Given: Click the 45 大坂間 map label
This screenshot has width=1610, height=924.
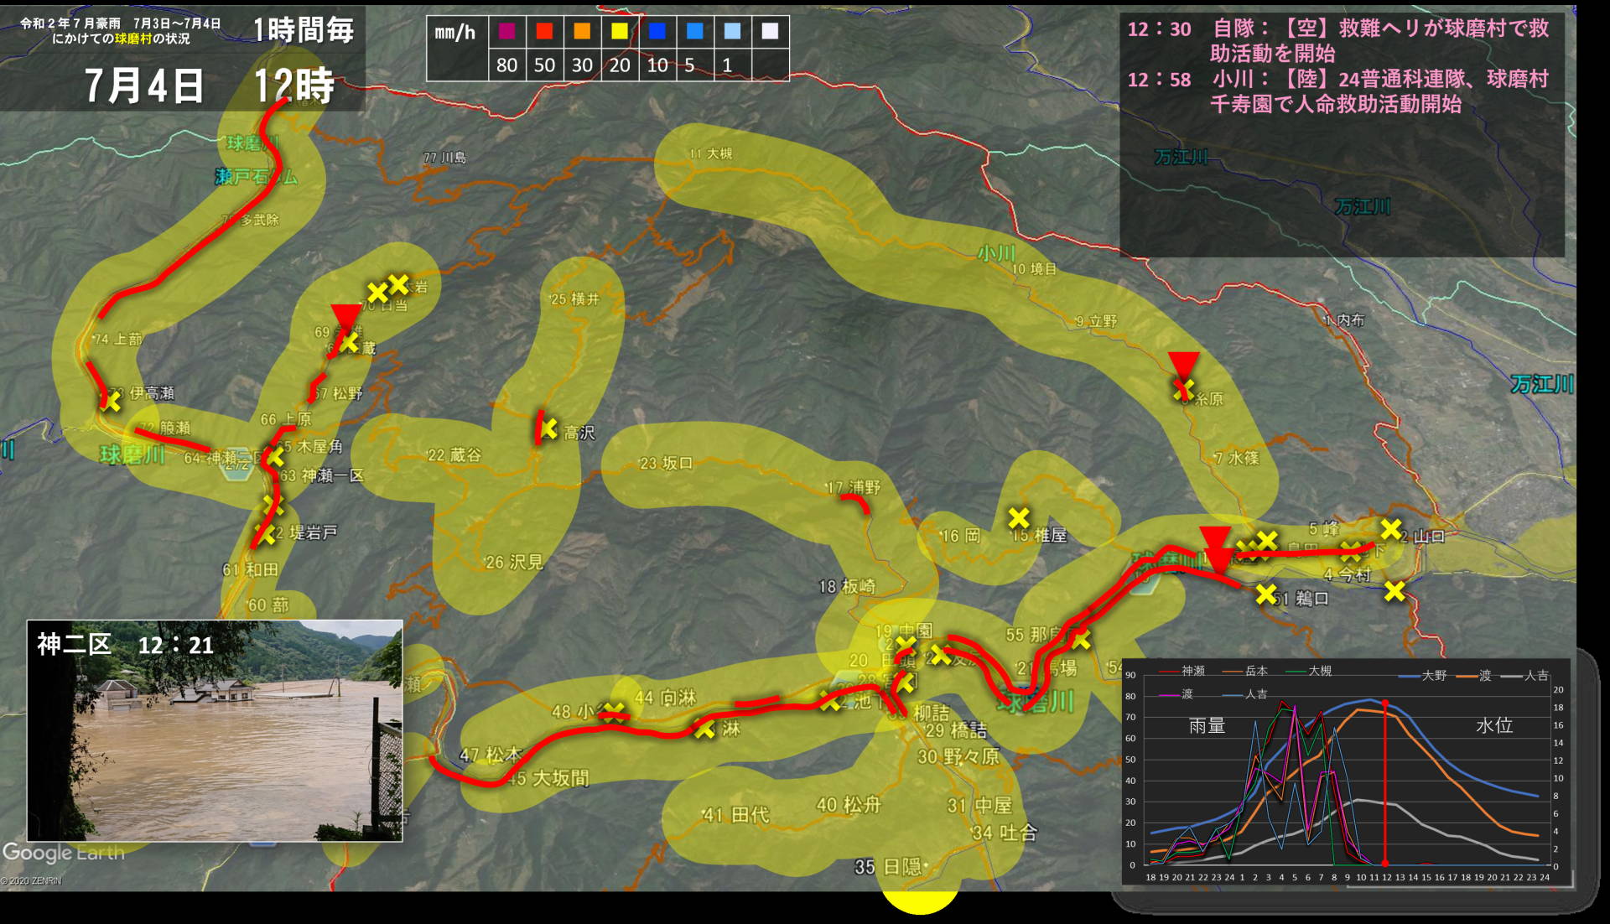Looking at the screenshot, I should (548, 778).
